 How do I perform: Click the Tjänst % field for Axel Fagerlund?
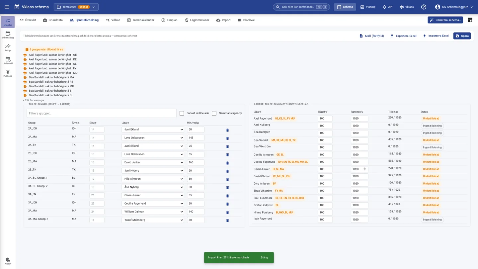(x=325, y=119)
